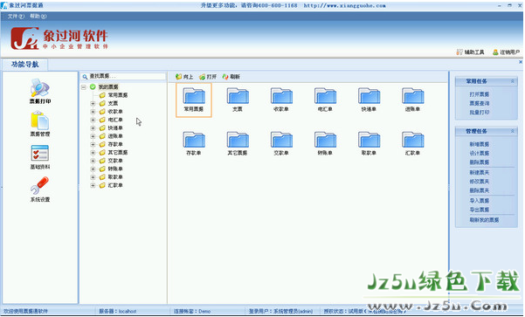Select 其它票据 label in the tree
Image resolution: width=525 pixels, height=317 pixels.
(118, 153)
